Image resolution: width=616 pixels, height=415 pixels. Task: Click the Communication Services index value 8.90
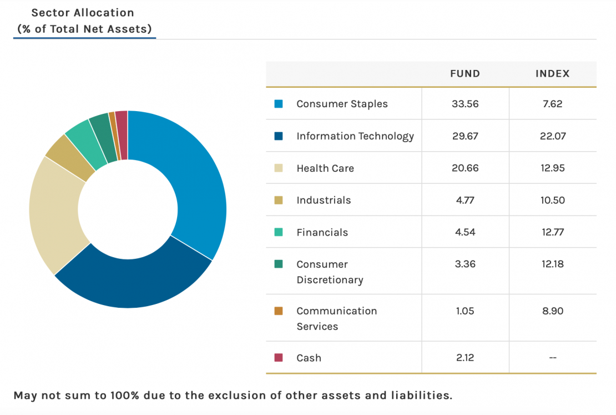pos(552,311)
